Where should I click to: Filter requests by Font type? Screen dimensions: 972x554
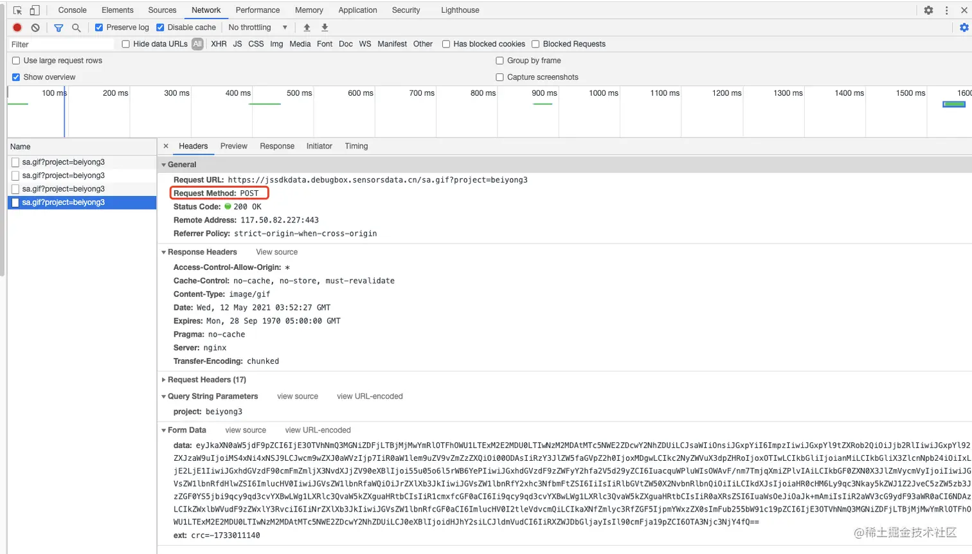325,44
